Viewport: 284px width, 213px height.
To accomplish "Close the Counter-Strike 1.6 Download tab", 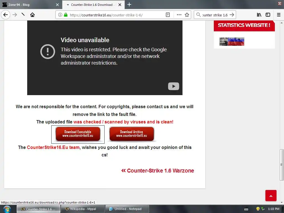I will point(120,5).
